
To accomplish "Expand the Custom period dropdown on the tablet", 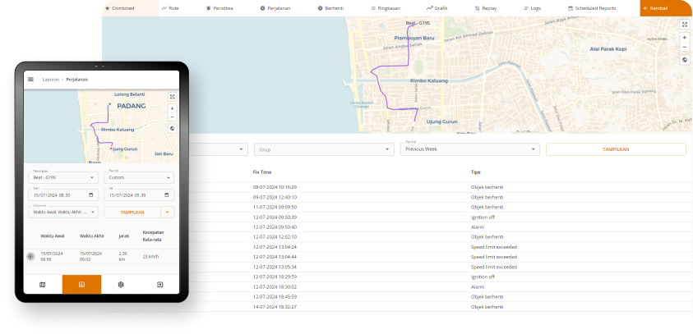I will click(140, 177).
